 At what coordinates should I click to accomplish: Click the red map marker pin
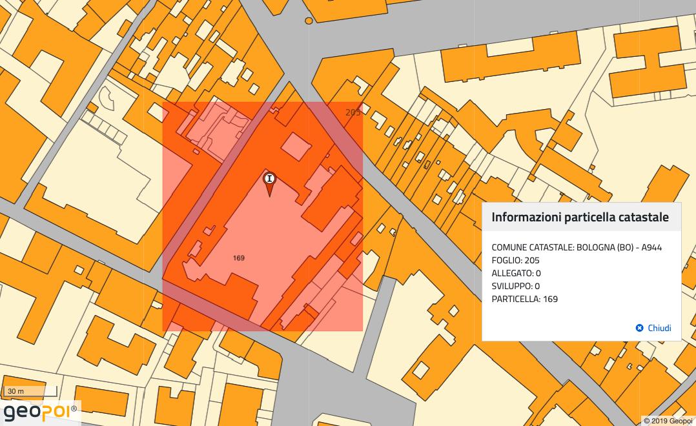pyautogui.click(x=270, y=188)
